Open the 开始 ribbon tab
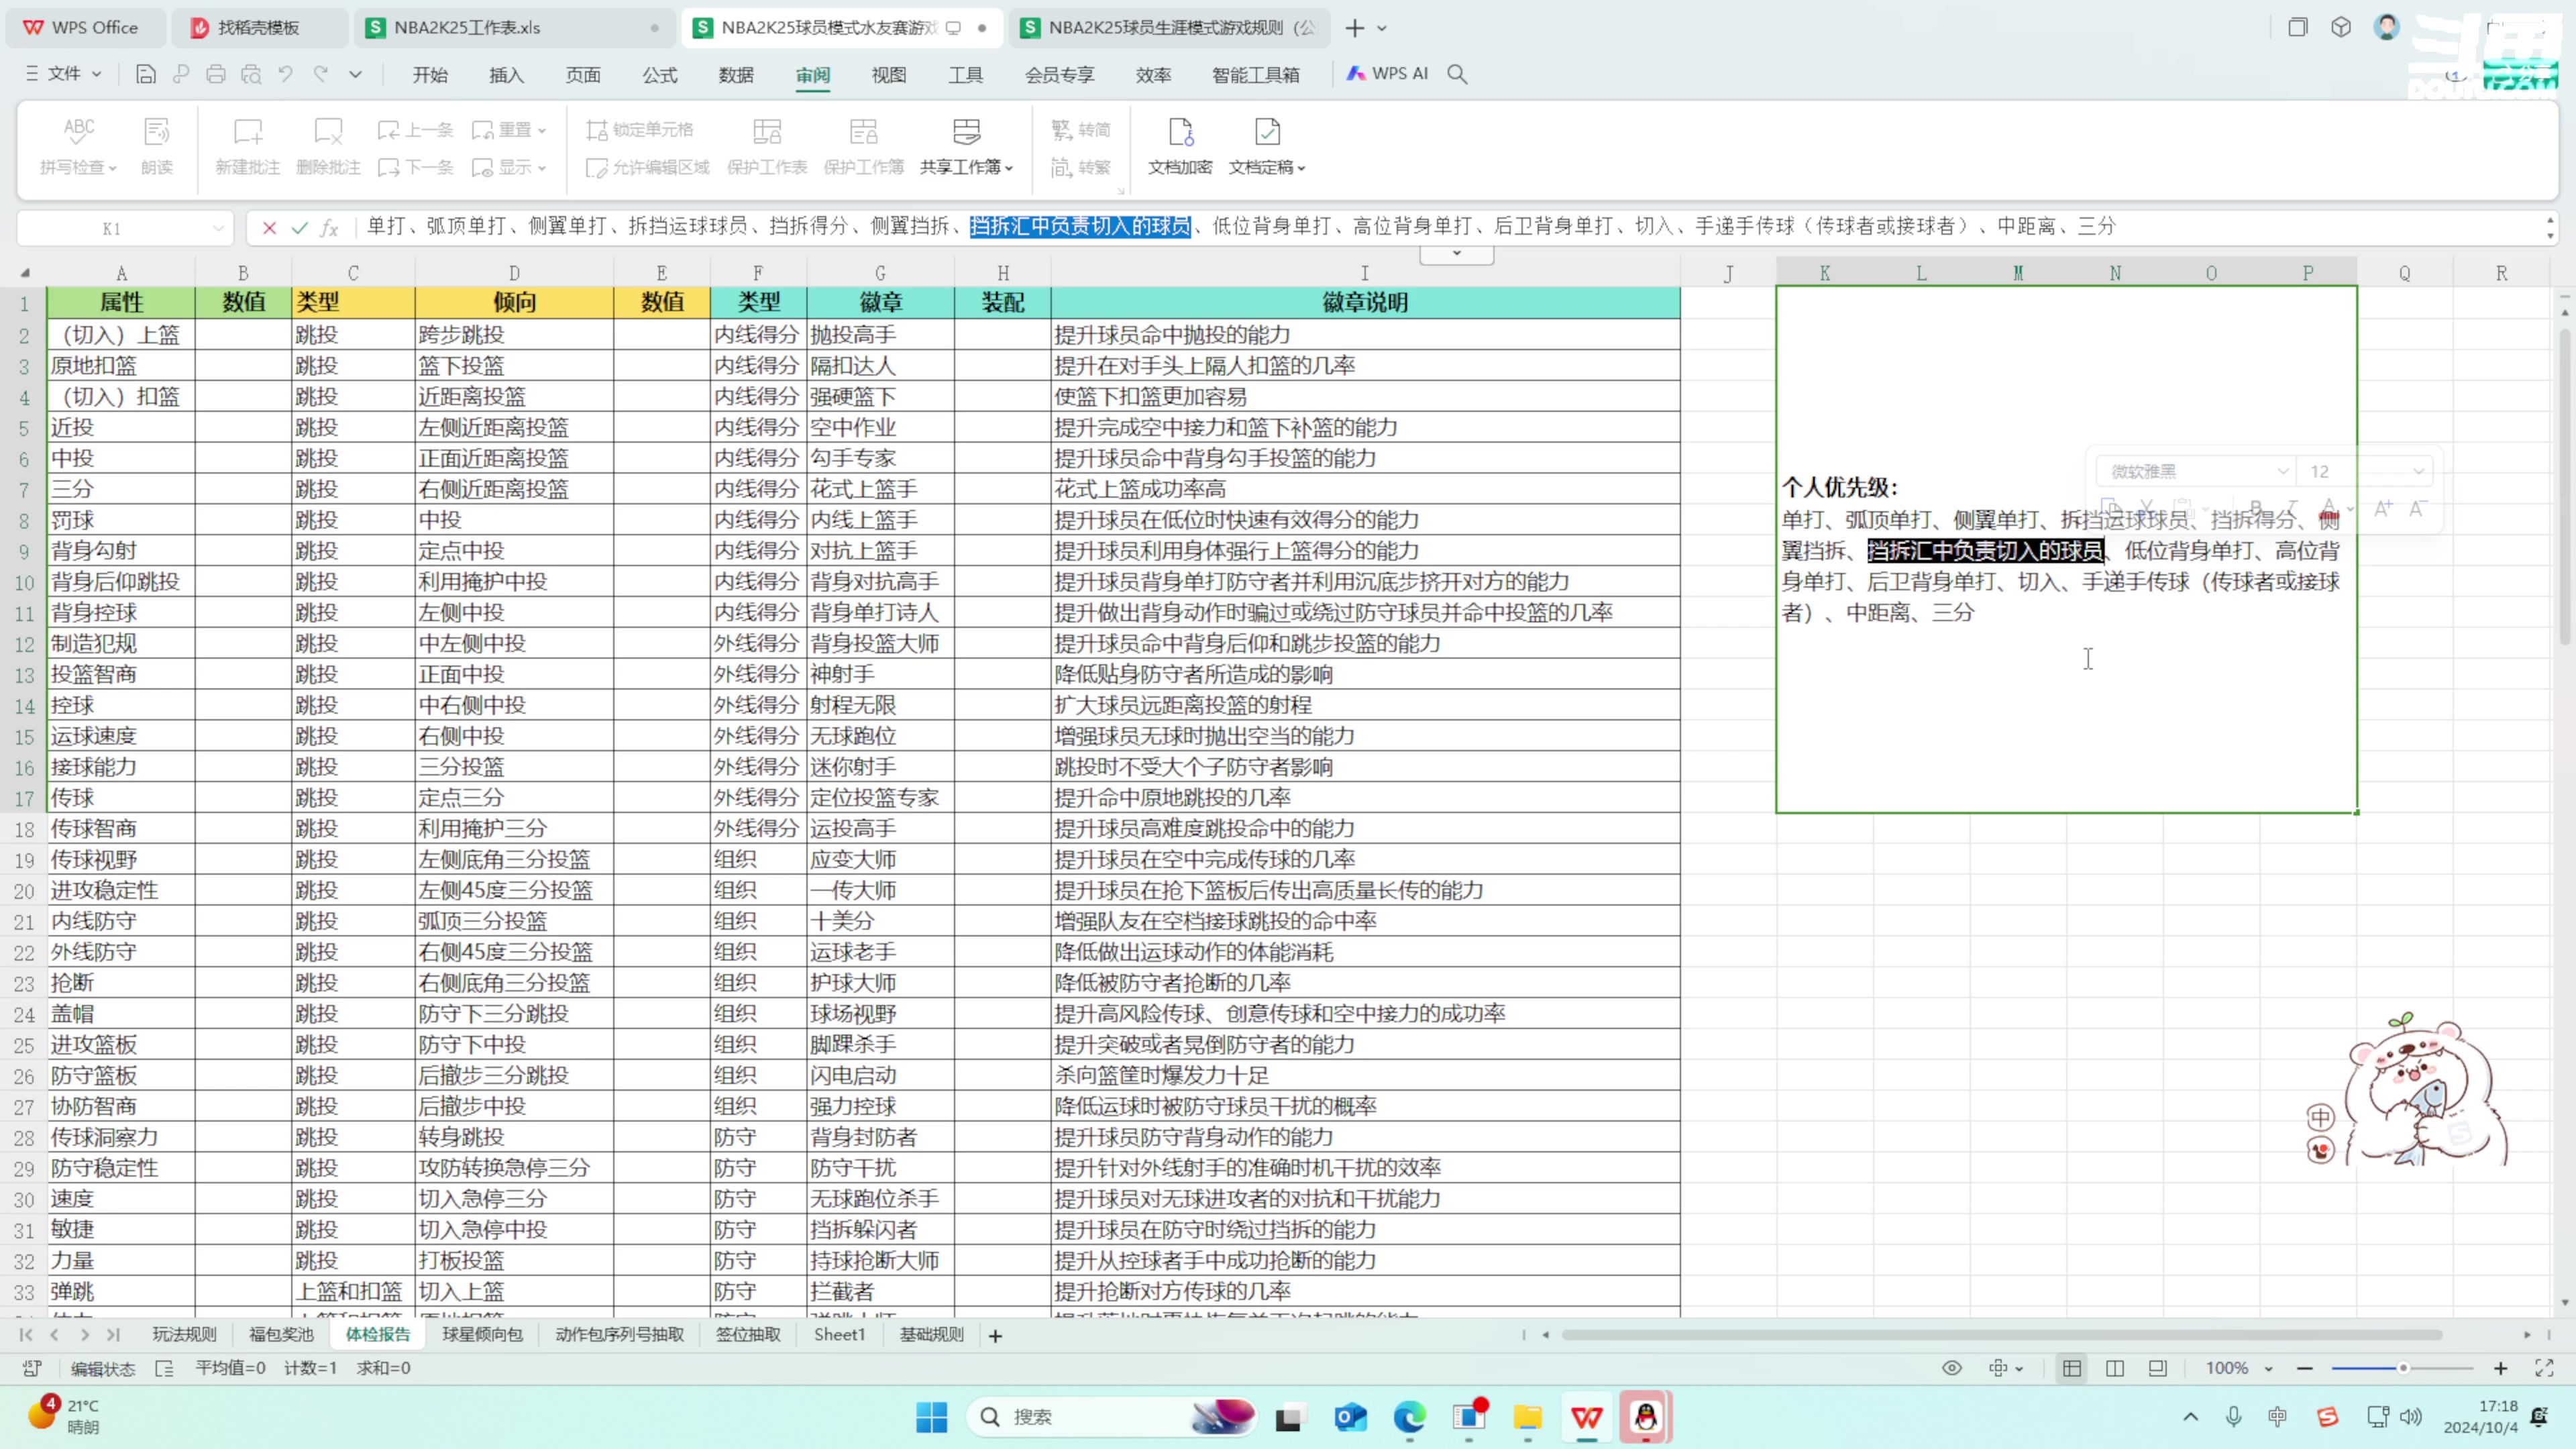This screenshot has width=2576, height=1449. 430,74
